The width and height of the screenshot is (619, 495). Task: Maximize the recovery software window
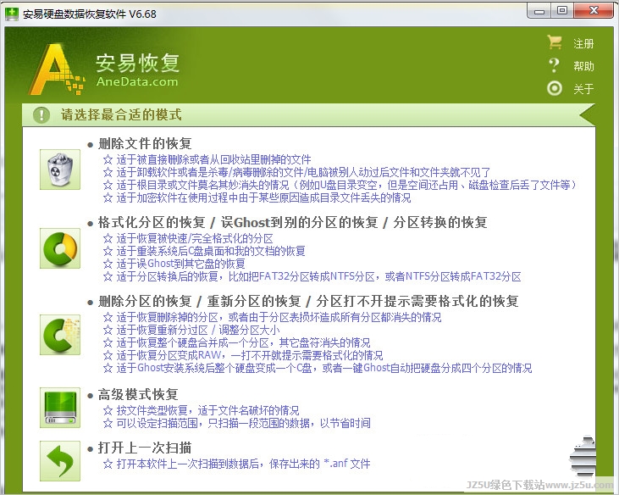562,11
